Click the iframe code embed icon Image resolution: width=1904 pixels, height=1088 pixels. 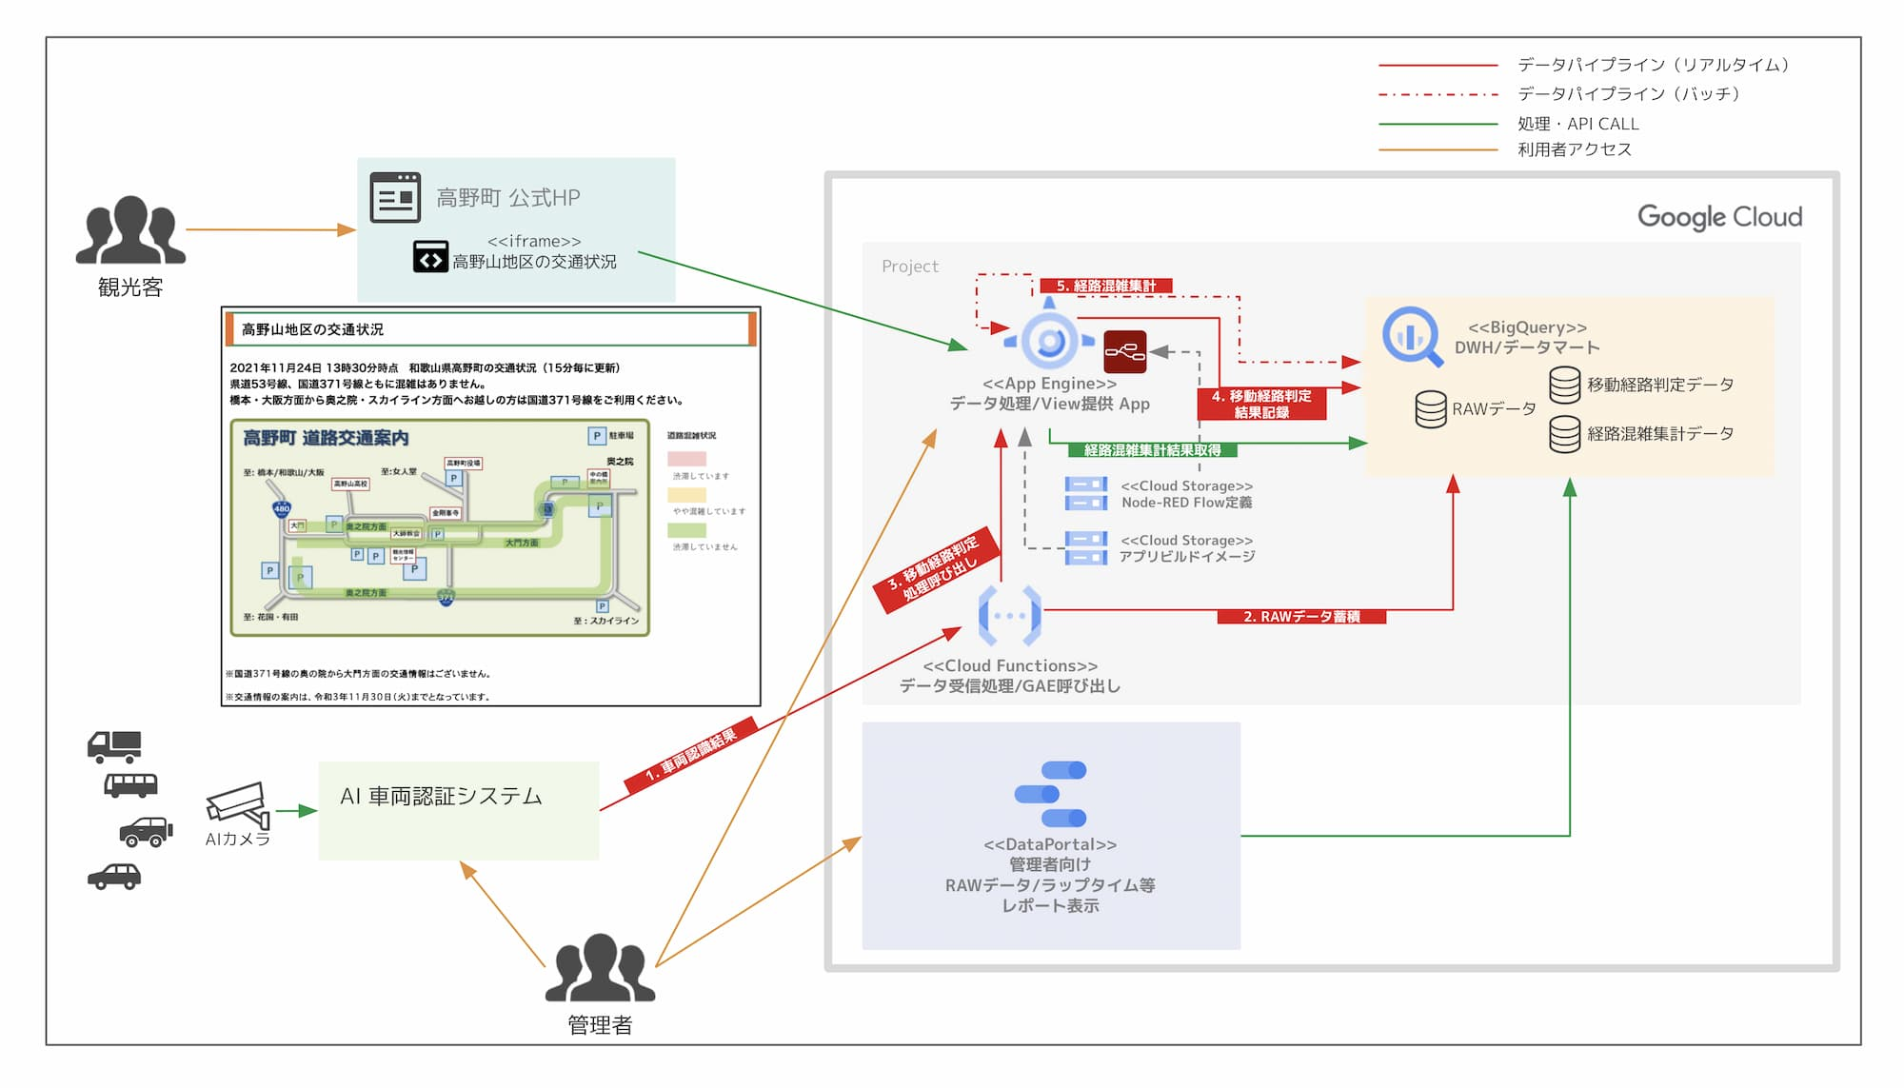tap(430, 257)
